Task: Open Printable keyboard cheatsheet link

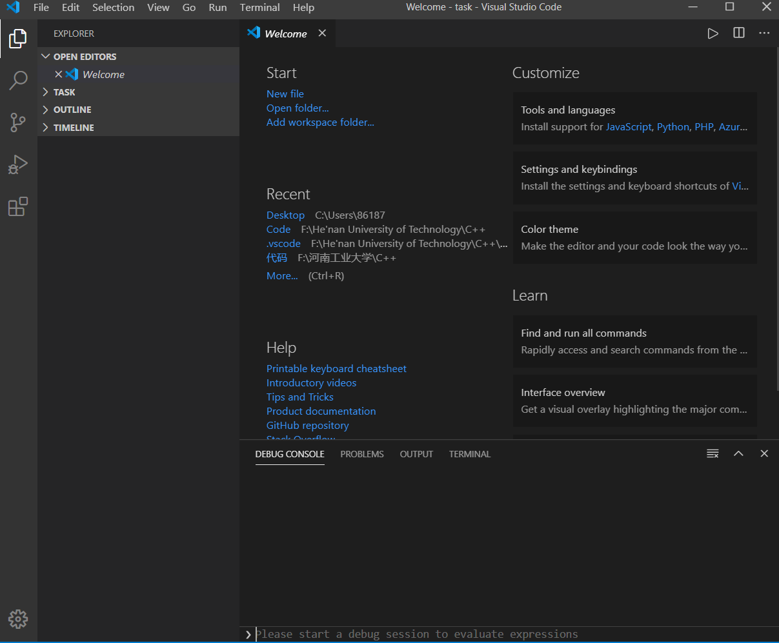Action: 336,368
